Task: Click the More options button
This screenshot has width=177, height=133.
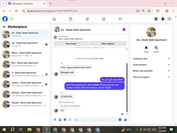Action: tap(108, 44)
